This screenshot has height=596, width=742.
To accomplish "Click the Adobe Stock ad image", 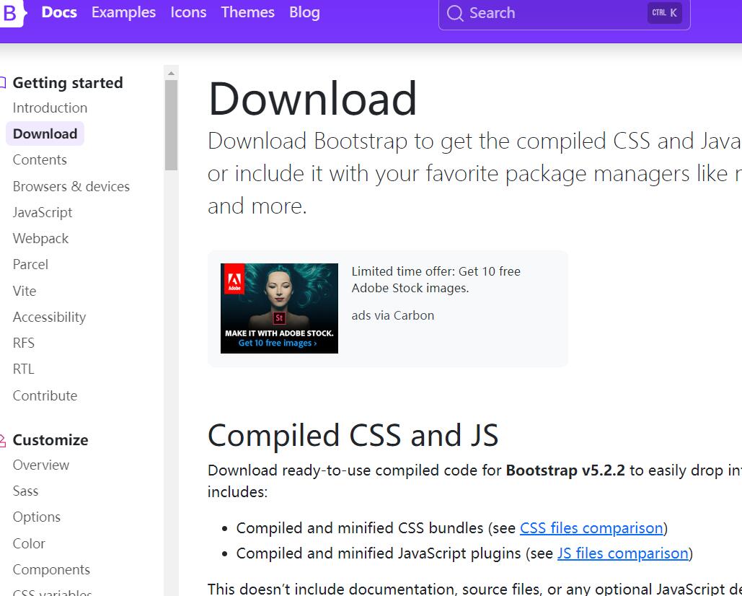I will (279, 308).
